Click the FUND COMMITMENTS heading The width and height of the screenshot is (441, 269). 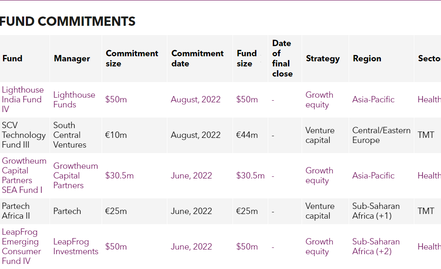click(68, 21)
